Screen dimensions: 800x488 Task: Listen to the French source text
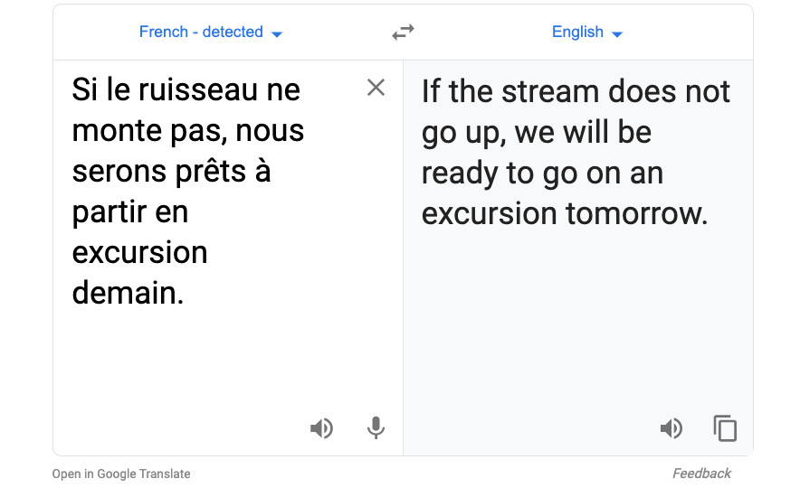coord(321,428)
